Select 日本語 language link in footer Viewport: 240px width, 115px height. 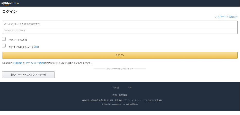[116, 87]
